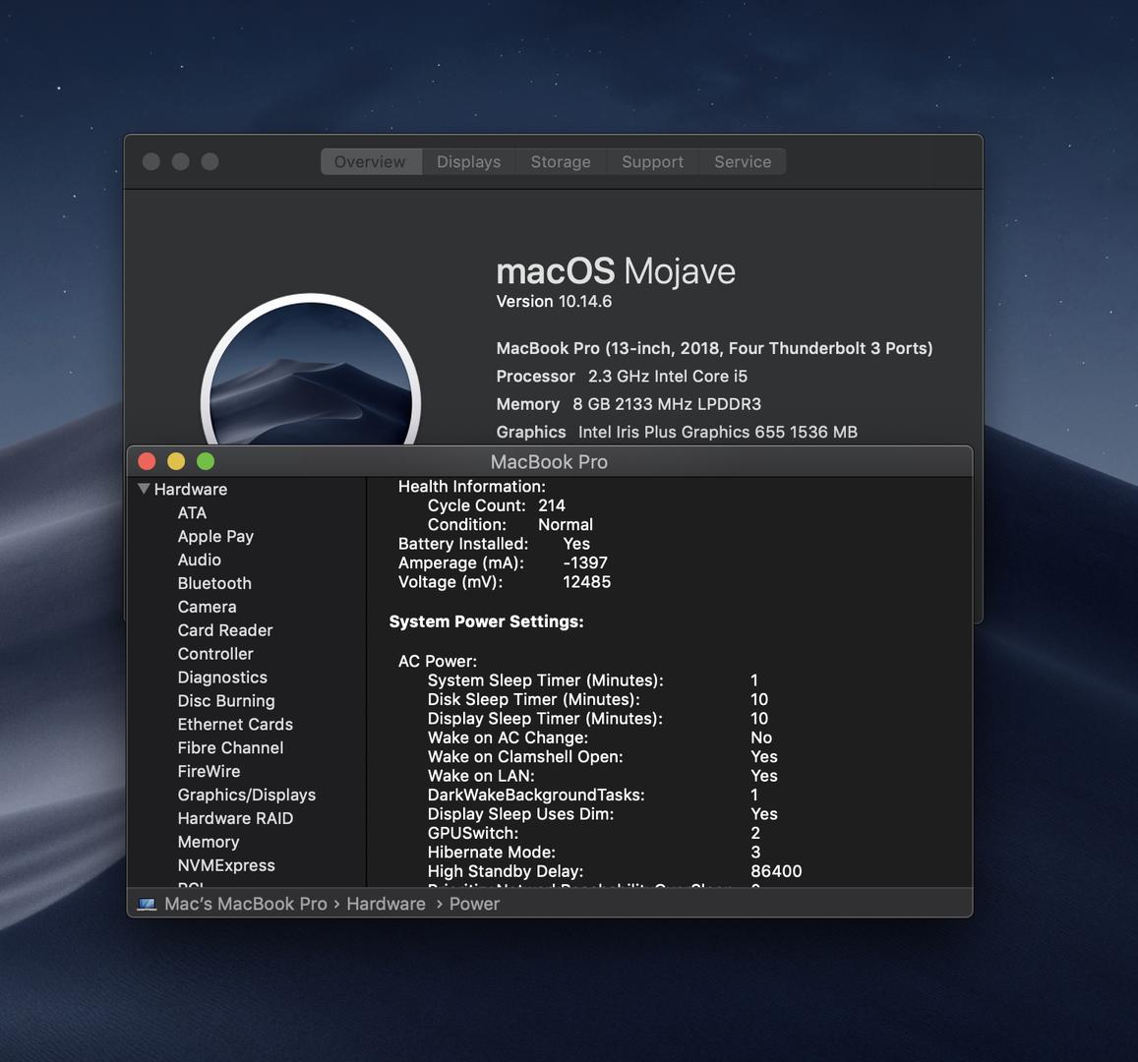This screenshot has height=1062, width=1138.
Task: Select Controller in the sidebar
Action: [x=215, y=654]
